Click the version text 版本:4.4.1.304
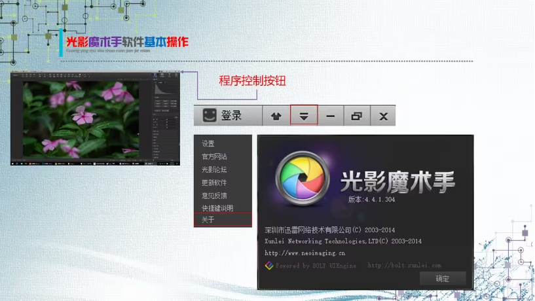535x301 pixels. tap(371, 200)
